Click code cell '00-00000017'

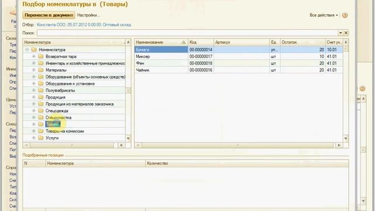[x=200, y=56]
